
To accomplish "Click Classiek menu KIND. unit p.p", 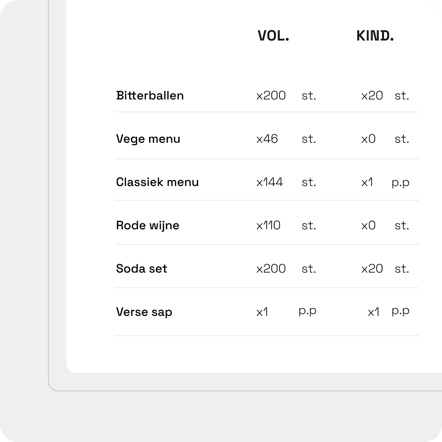I will click(x=400, y=182).
